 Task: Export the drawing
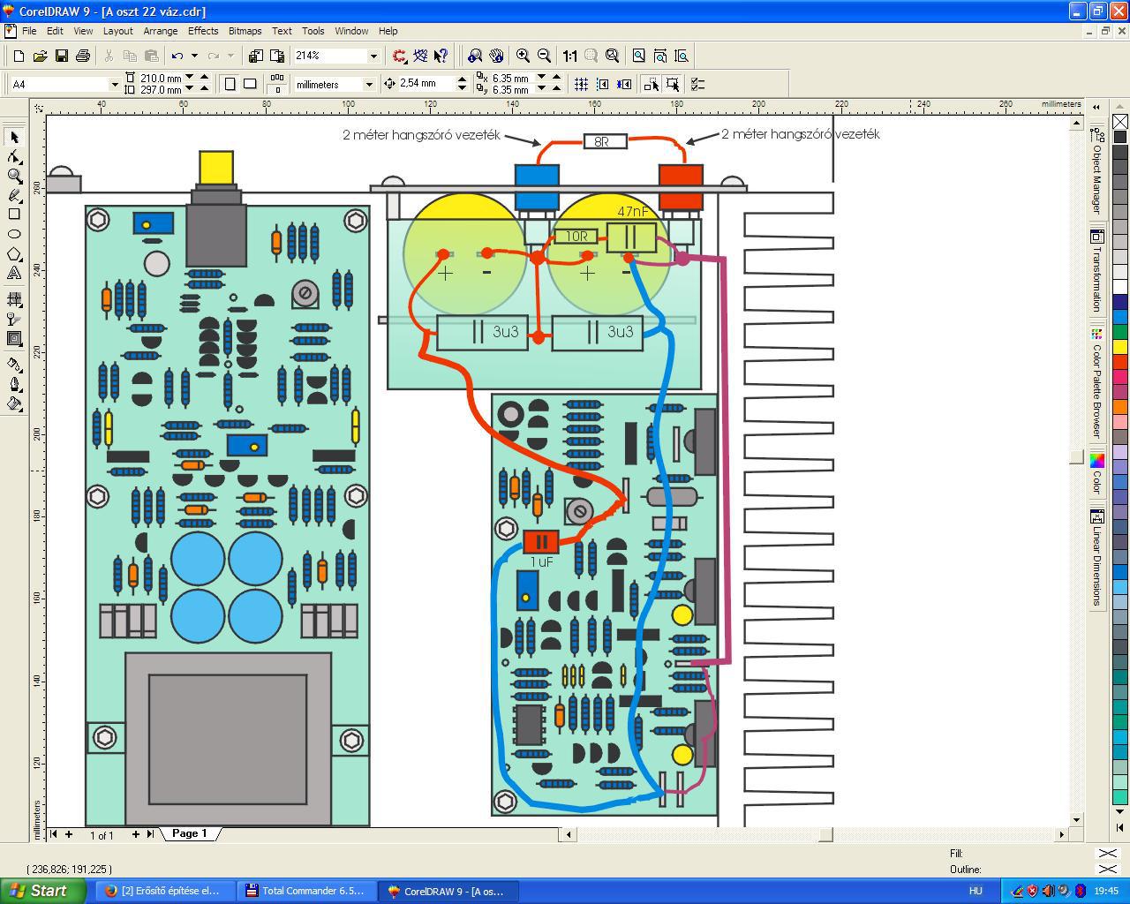click(276, 56)
